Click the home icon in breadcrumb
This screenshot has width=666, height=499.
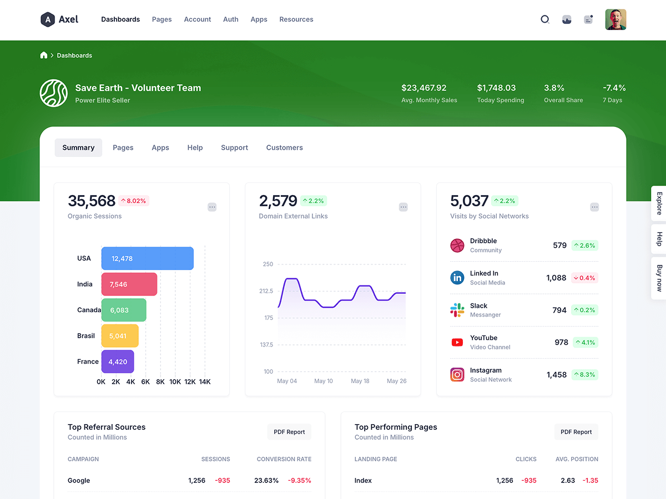coord(44,55)
